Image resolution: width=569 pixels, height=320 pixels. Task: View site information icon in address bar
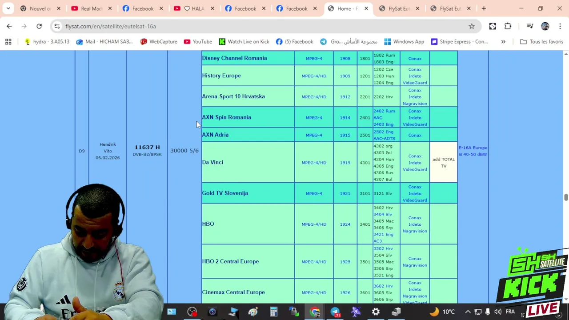57,26
